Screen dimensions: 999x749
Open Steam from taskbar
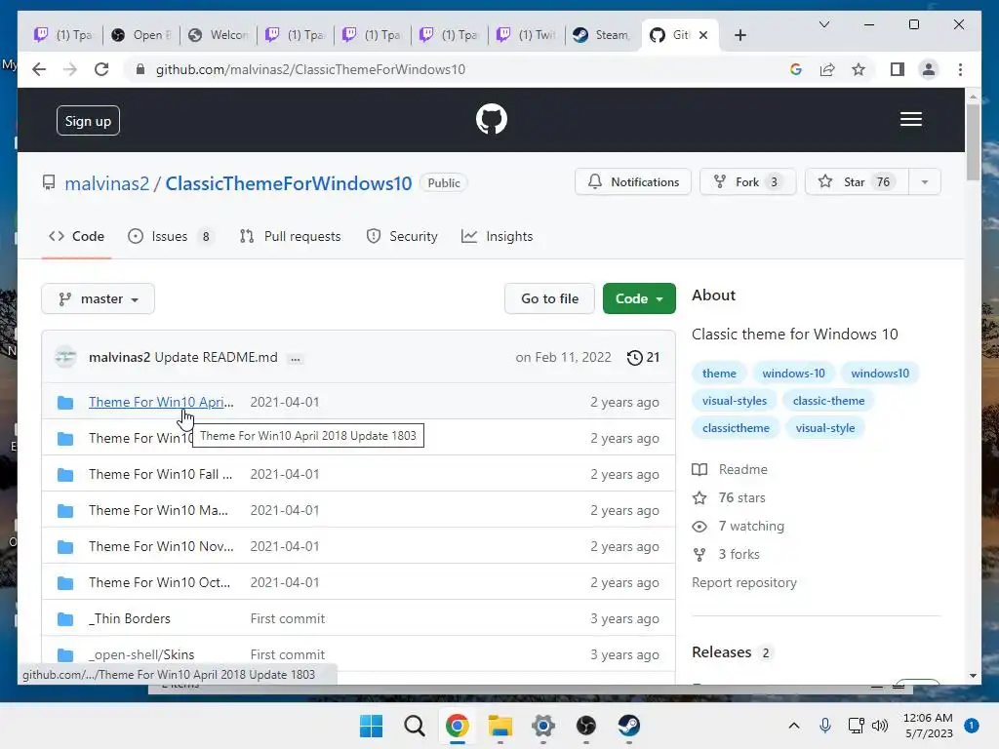pos(629,726)
